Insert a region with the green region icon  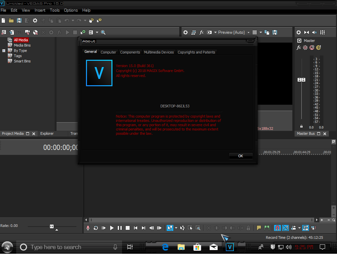(267, 228)
